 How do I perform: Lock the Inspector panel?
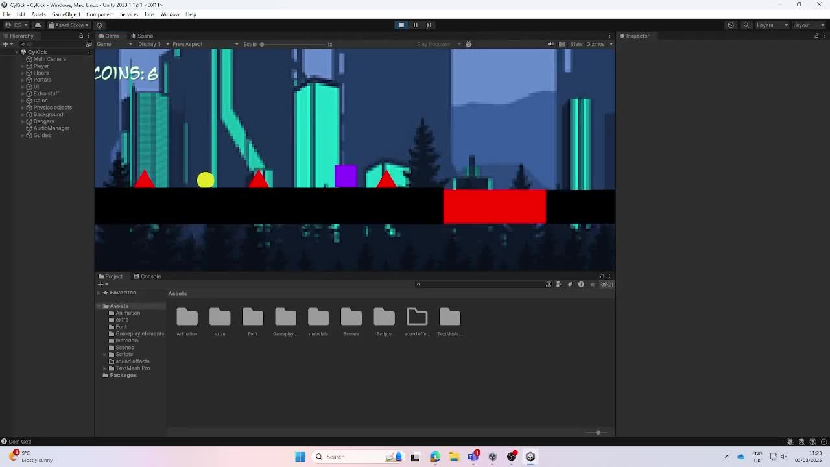[x=816, y=36]
